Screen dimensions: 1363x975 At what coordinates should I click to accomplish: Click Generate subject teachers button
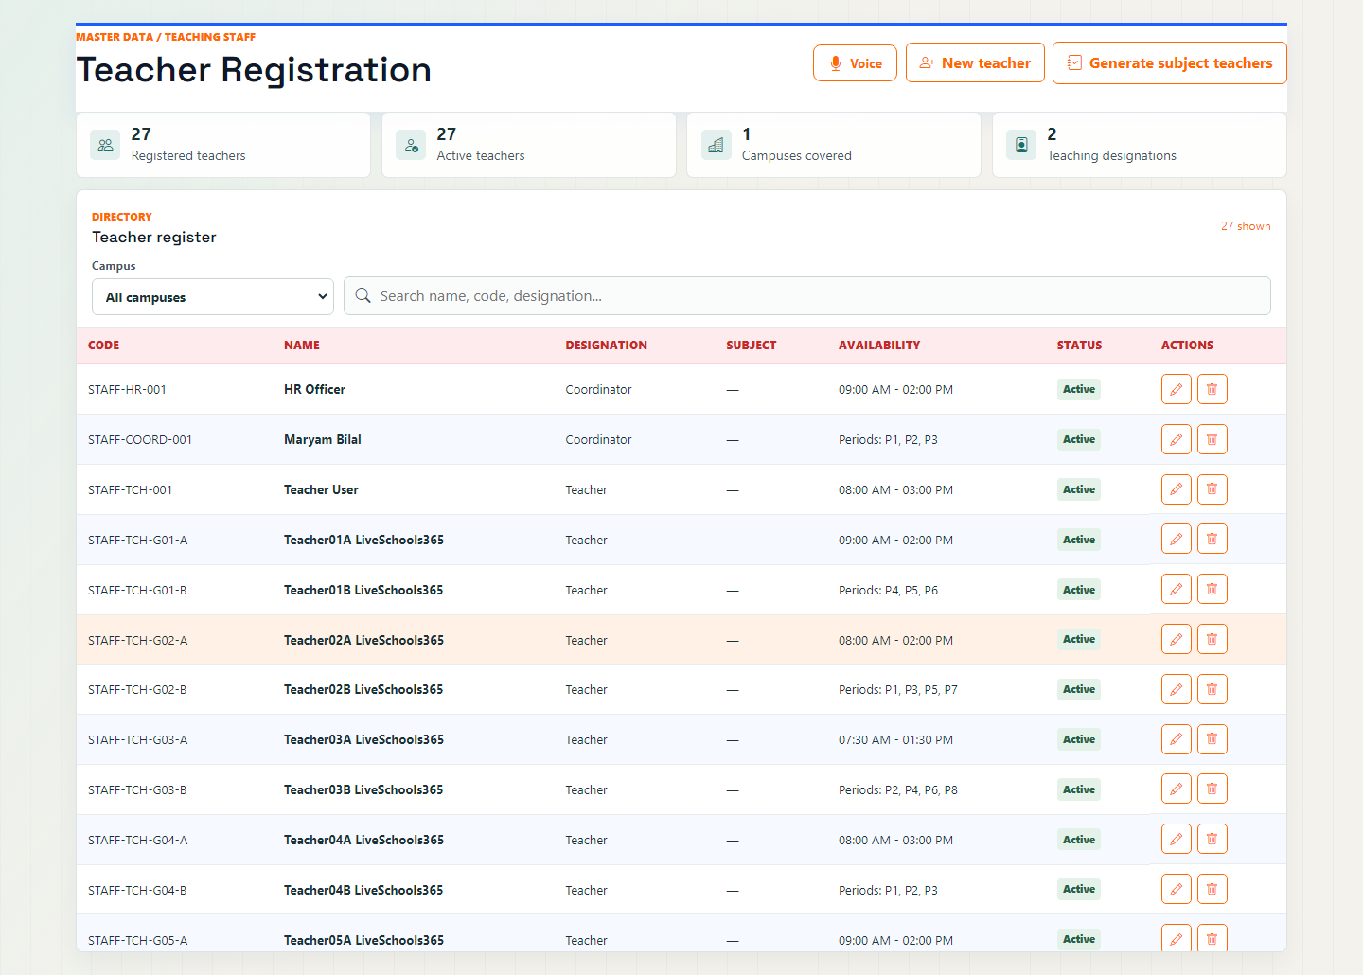[x=1170, y=62]
